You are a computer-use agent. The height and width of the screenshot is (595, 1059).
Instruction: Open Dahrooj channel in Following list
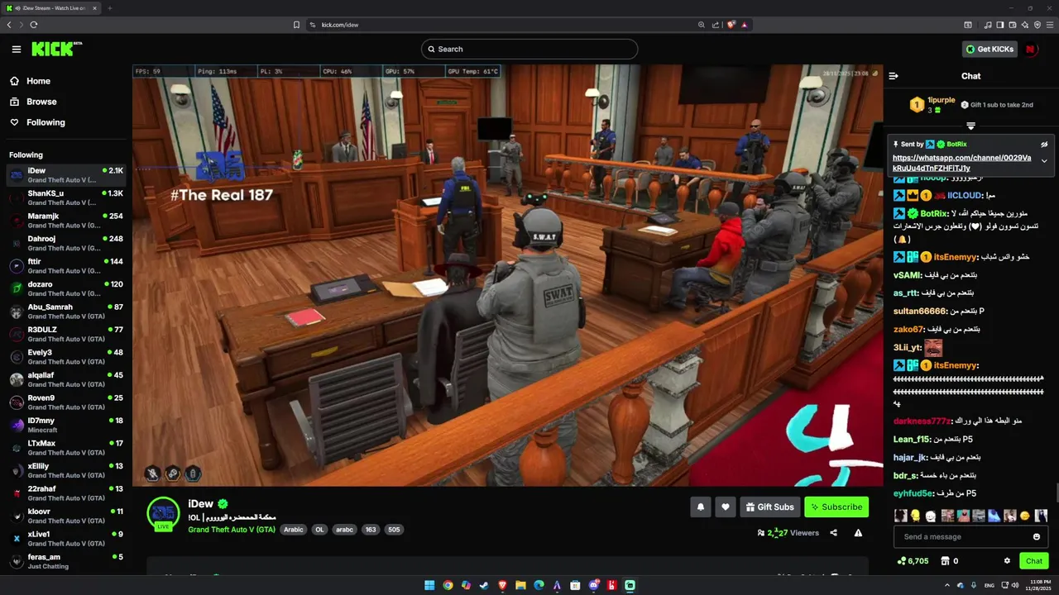click(66, 243)
